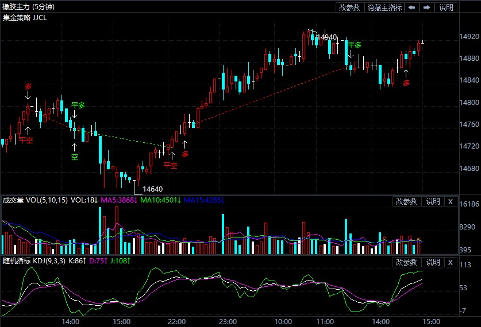The width and height of the screenshot is (481, 327).
Task: Toggle 隐藏主指标 to hide main indicator
Action: [x=384, y=7]
